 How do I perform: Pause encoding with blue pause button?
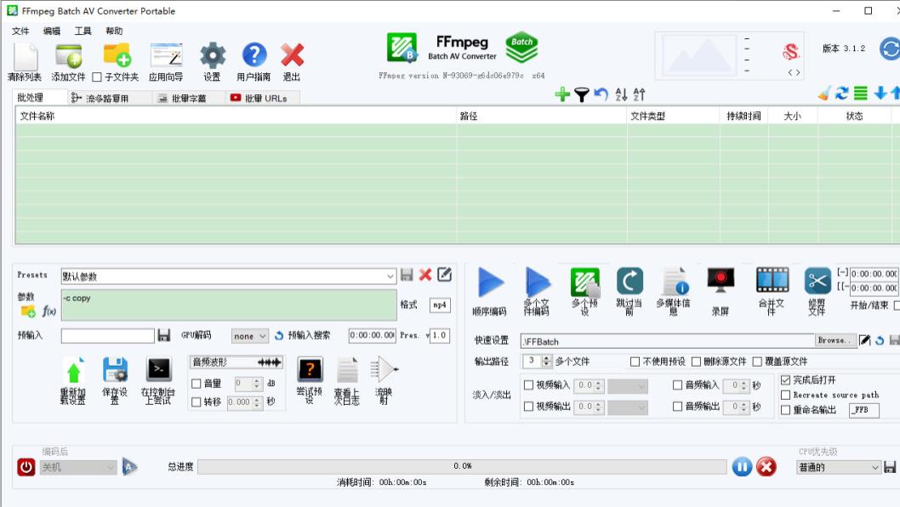click(742, 467)
